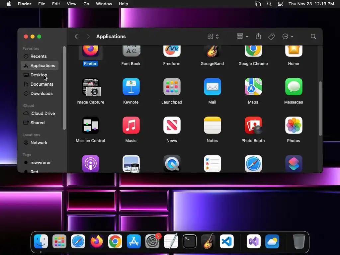This screenshot has height=255, width=340.
Task: Select the Reminders app icon
Action: 212,164
